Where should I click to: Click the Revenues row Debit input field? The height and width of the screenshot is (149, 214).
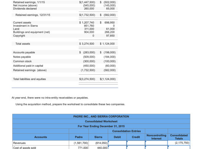[x=117, y=143]
